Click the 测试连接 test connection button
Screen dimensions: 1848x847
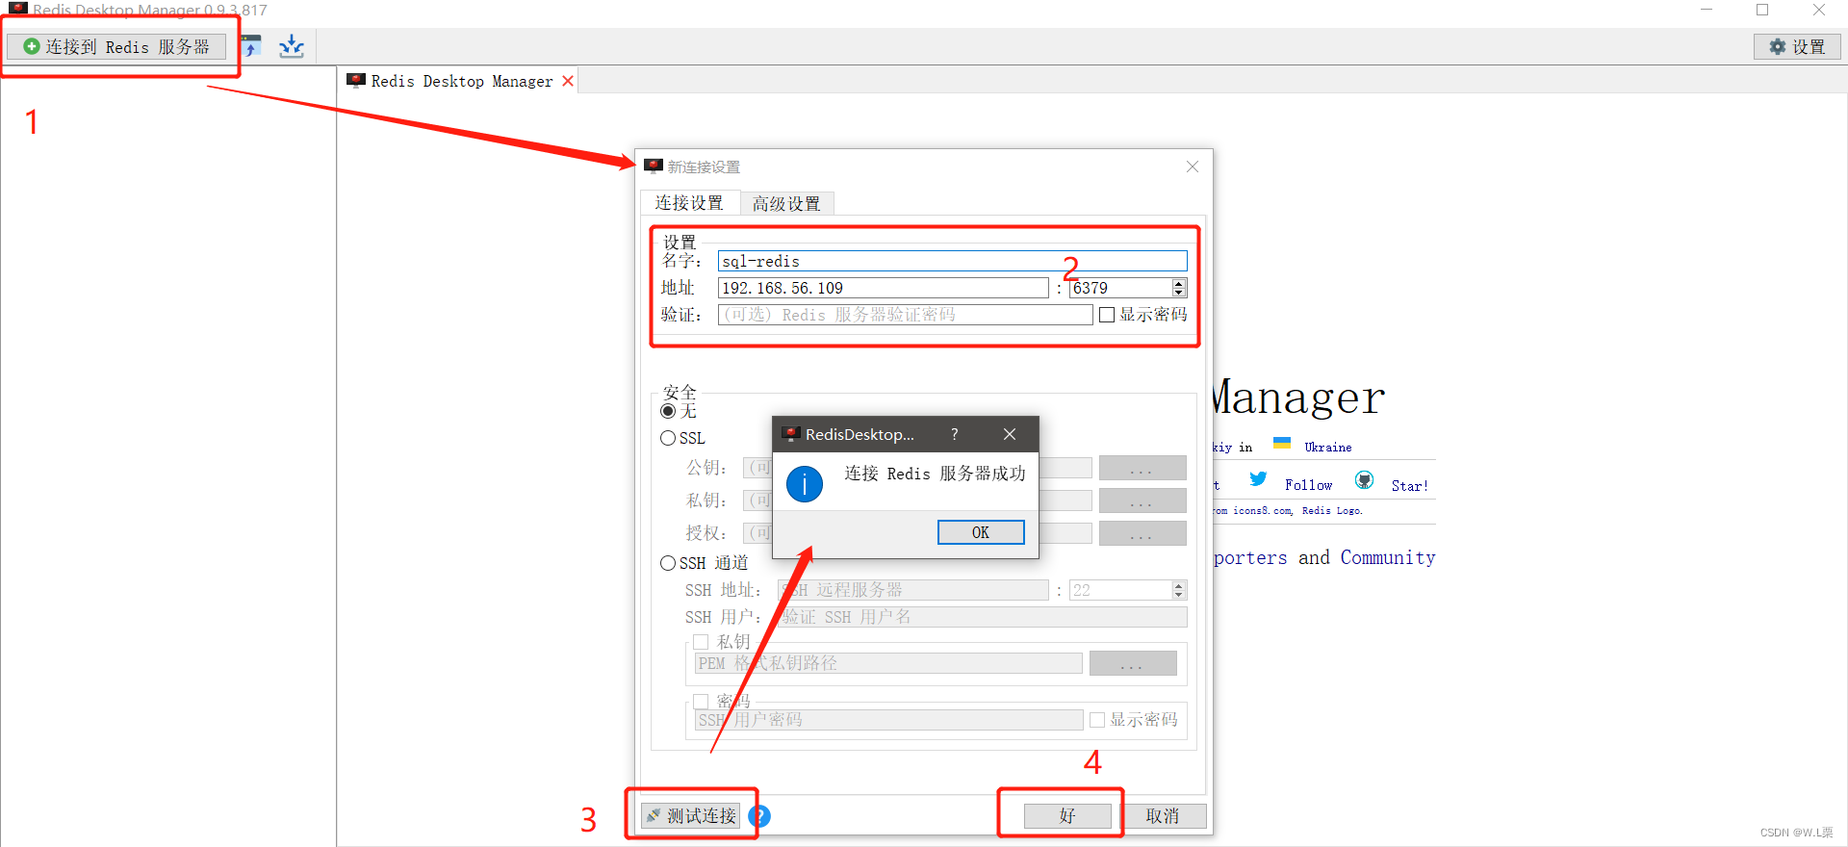(x=691, y=816)
